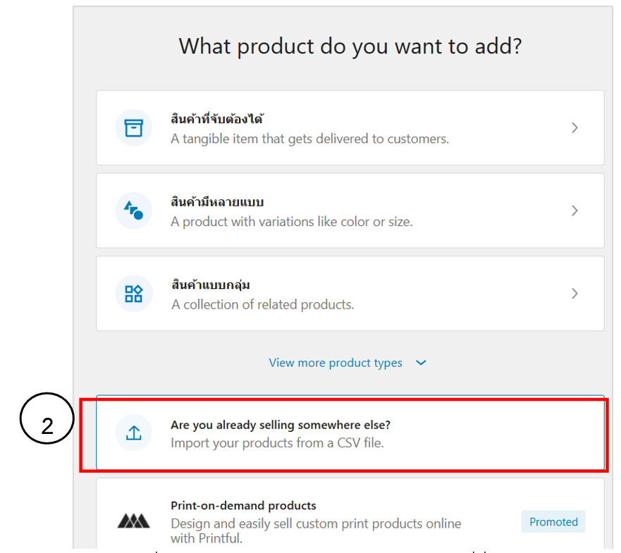Click the Printful mountain logo

[x=133, y=521]
